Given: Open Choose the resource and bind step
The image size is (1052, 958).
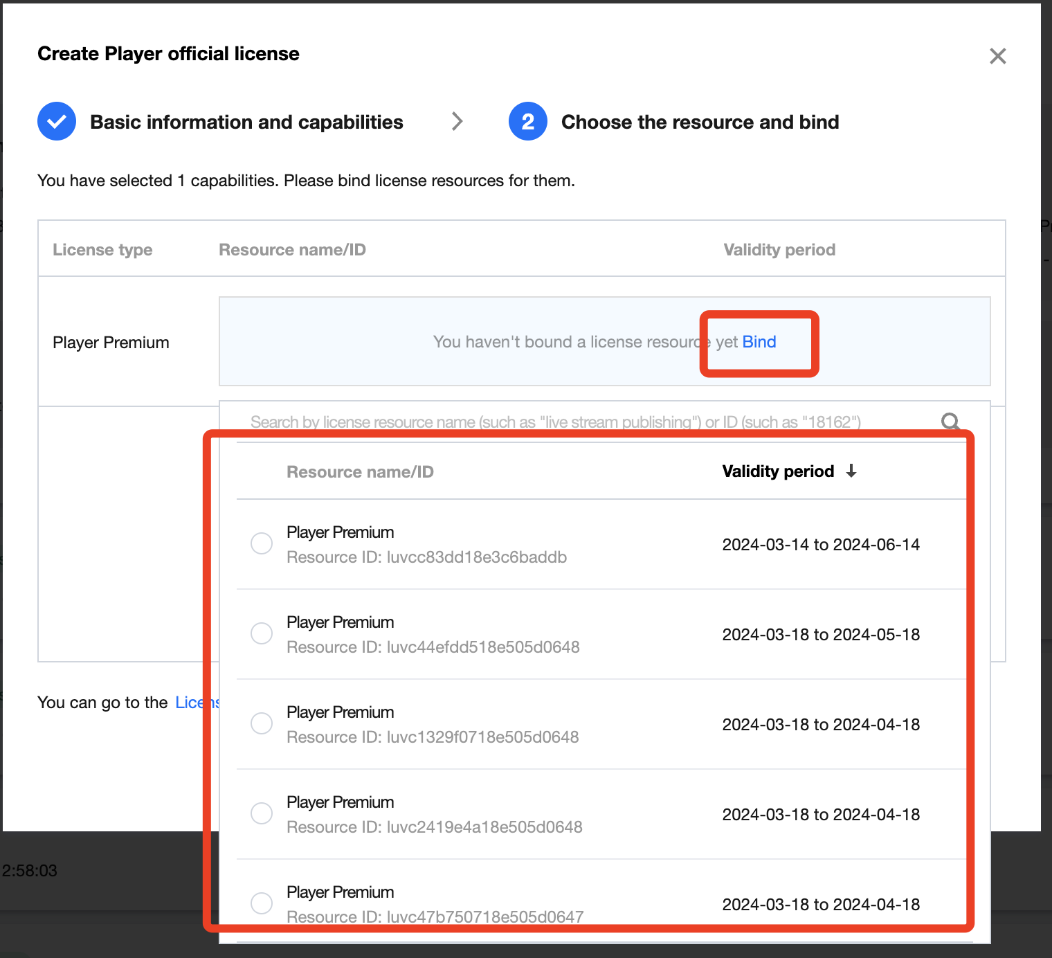Looking at the screenshot, I should [700, 123].
